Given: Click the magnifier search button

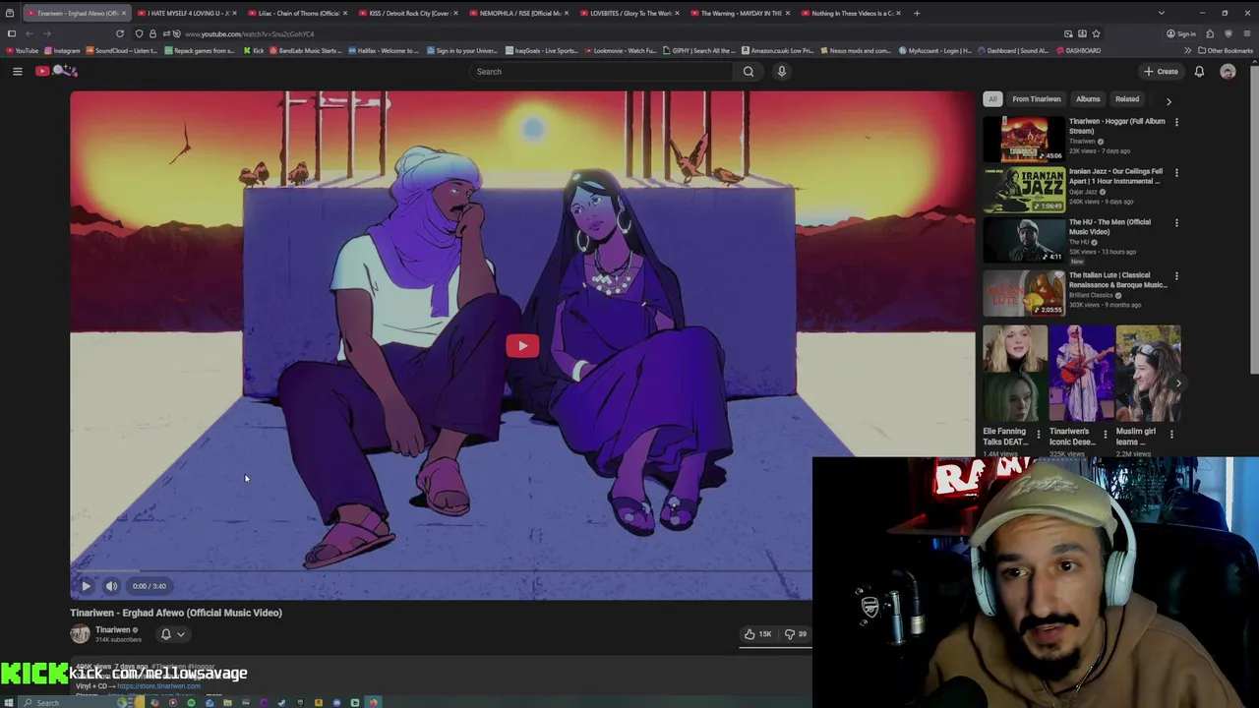Looking at the screenshot, I should coord(749,71).
